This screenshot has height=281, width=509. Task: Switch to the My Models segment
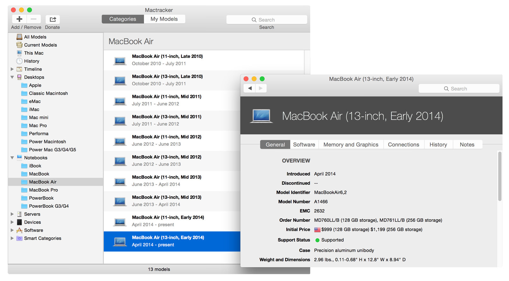pos(164,19)
